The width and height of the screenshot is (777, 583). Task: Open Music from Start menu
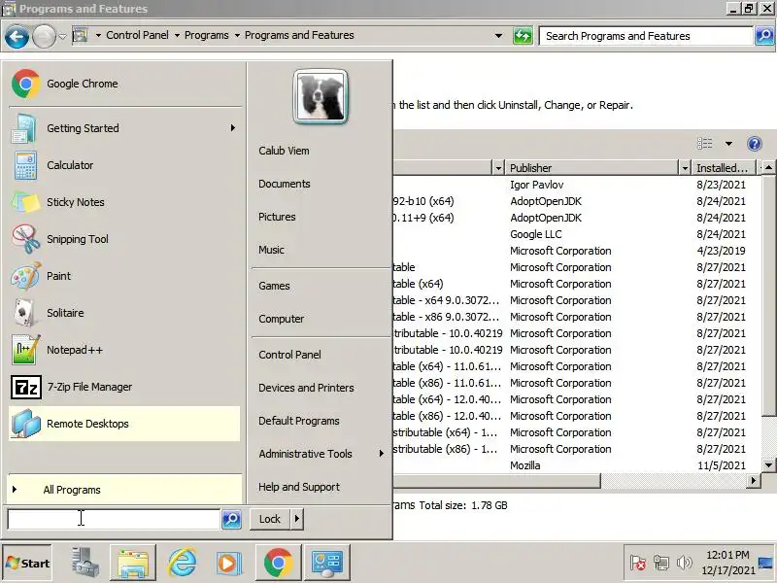[x=272, y=250]
